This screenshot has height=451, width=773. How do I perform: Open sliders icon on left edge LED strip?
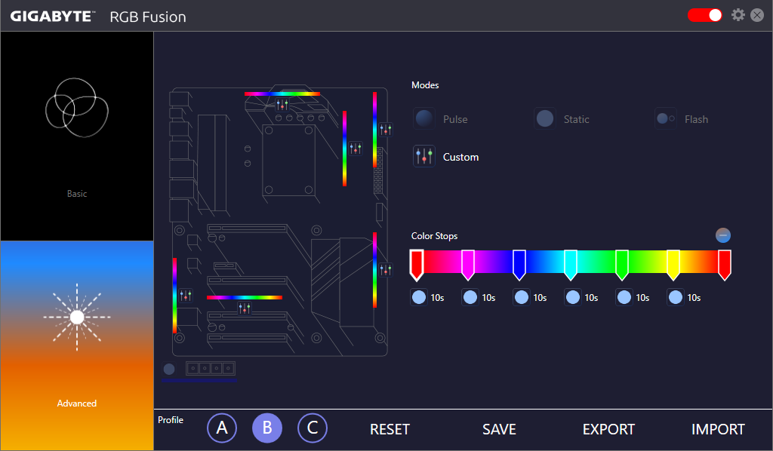click(186, 295)
